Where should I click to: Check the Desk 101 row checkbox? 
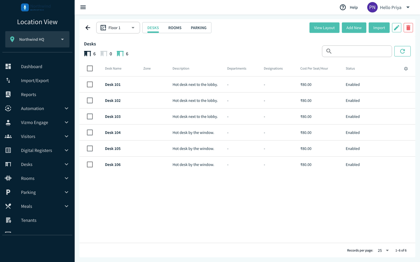tap(90, 84)
